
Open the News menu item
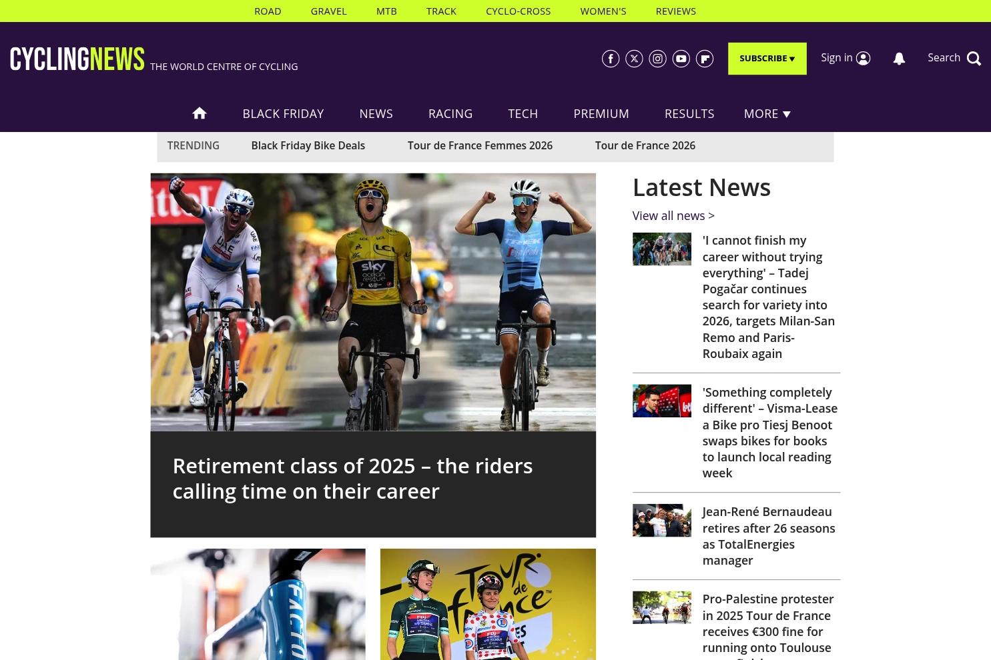(x=376, y=114)
